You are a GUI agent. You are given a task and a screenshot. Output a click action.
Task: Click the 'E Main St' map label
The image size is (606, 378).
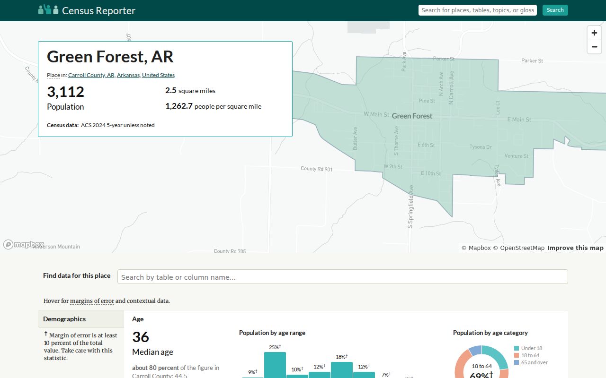[x=519, y=120]
